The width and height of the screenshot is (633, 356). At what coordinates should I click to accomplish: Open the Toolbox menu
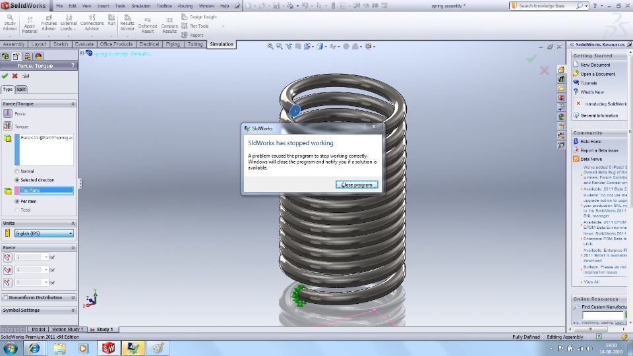click(164, 6)
